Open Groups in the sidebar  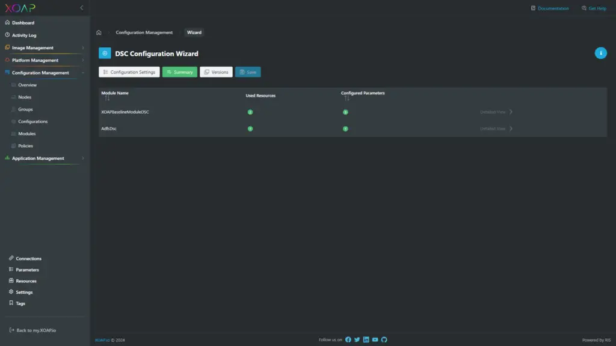click(x=25, y=109)
